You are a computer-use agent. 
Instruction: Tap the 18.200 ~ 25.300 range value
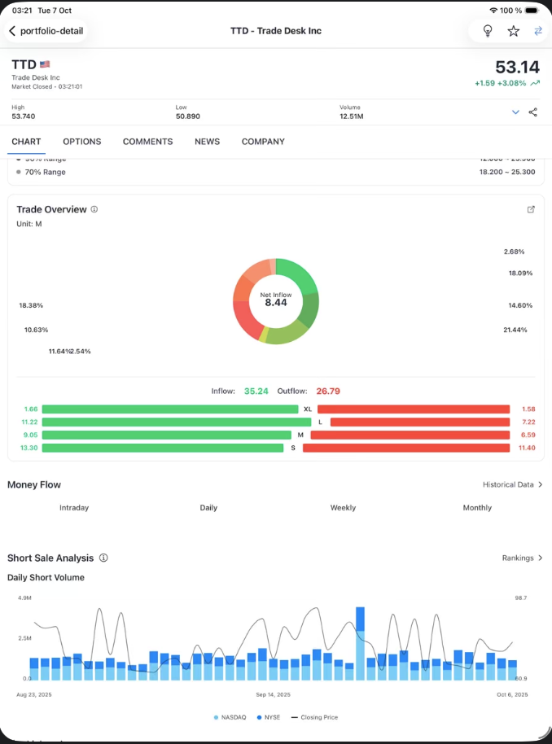coord(507,173)
